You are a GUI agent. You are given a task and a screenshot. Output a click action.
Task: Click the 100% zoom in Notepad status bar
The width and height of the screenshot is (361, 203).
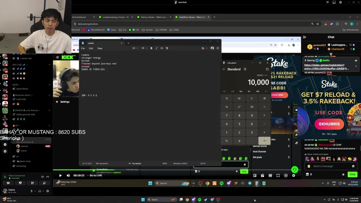tap(164, 164)
